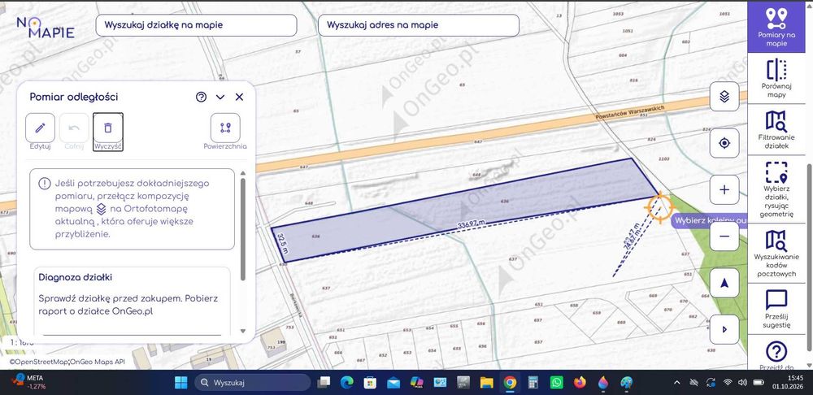Image resolution: width=813 pixels, height=395 pixels.
Task: Expand the side panel arrow button
Action: (x=724, y=329)
